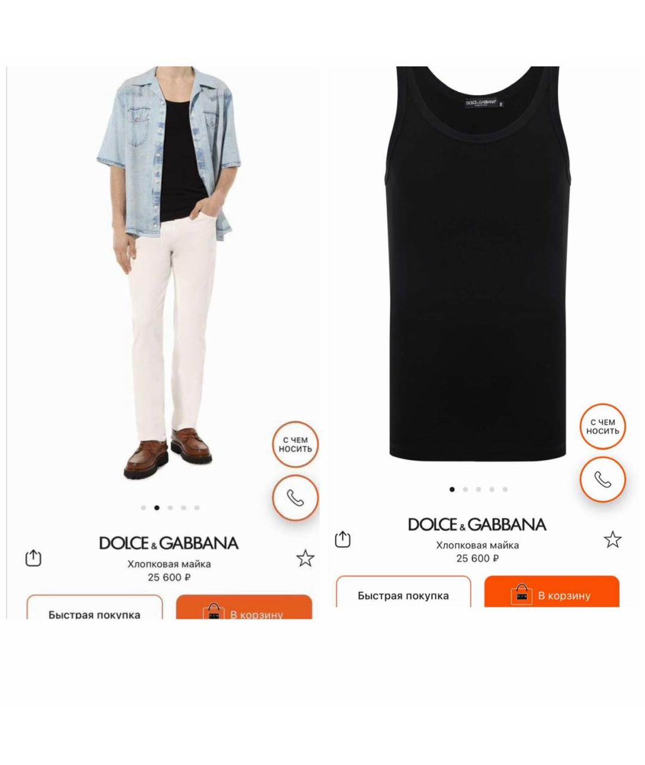
Task: Tap the black tank top product image
Action: tap(477, 263)
